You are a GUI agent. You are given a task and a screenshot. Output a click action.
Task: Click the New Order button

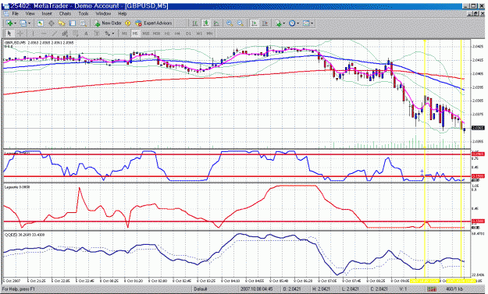108,23
